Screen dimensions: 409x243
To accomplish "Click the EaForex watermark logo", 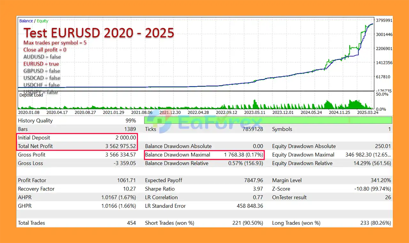I will point(204,122).
